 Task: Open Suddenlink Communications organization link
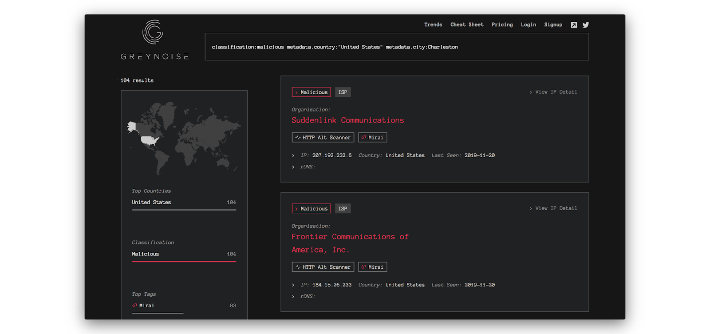tap(347, 120)
